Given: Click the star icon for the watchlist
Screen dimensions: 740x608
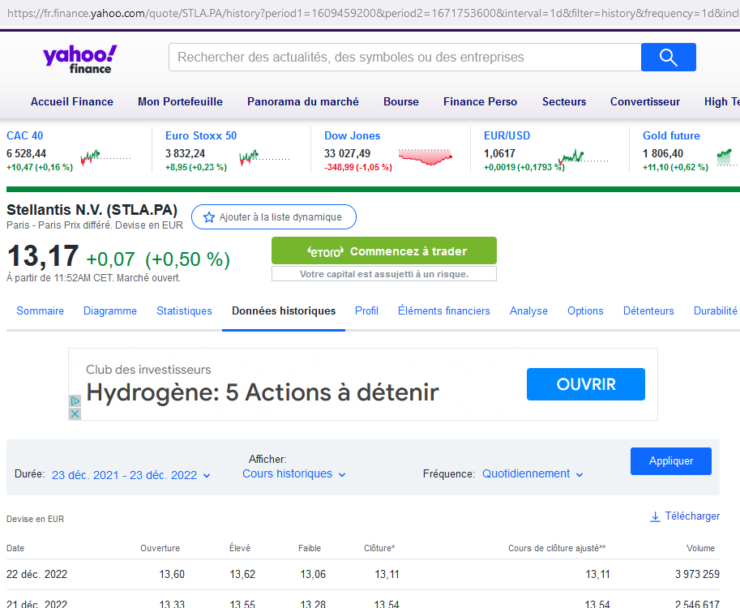Looking at the screenshot, I should click(208, 217).
